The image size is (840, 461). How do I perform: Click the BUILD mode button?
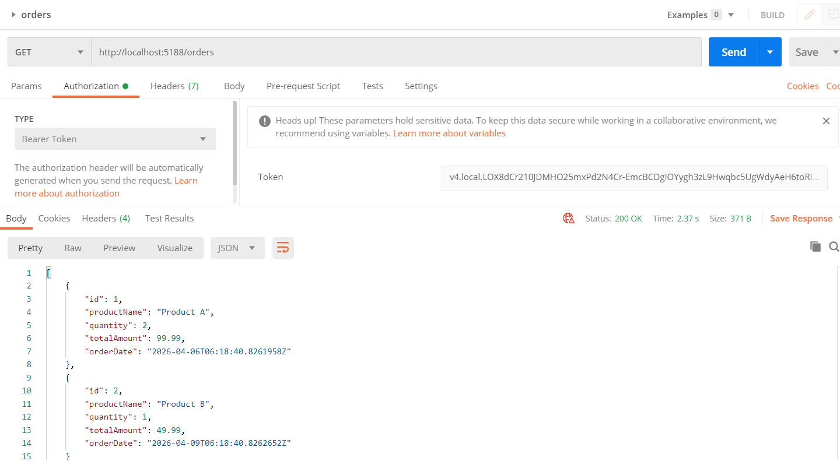(x=772, y=15)
